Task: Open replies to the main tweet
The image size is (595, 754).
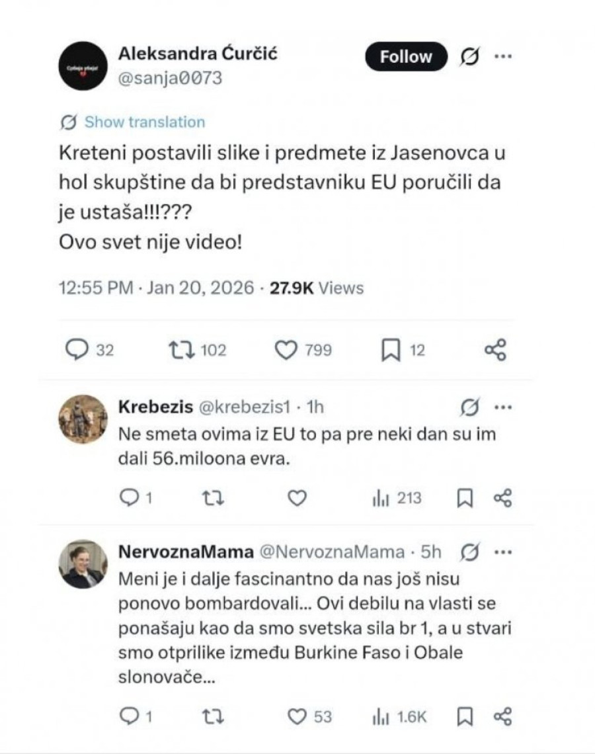Action: coord(77,349)
